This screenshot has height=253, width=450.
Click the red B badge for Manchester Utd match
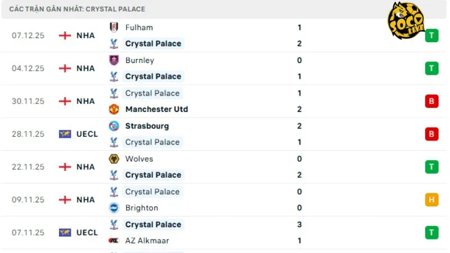point(431,101)
